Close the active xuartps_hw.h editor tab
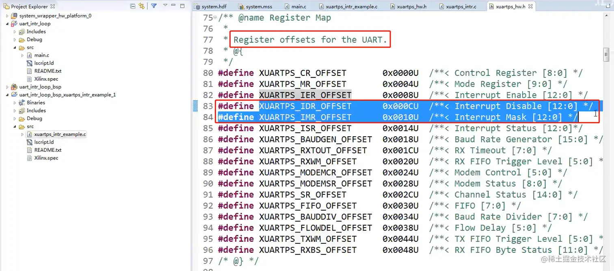This screenshot has height=271, width=614. coord(530,6)
